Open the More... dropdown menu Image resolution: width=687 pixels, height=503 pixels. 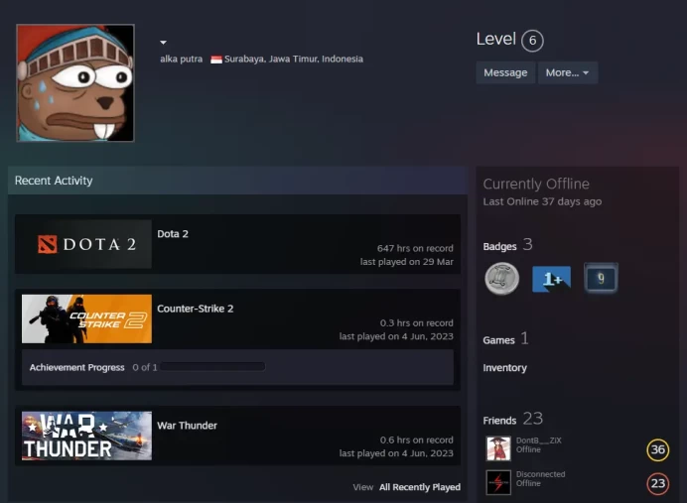(x=568, y=72)
